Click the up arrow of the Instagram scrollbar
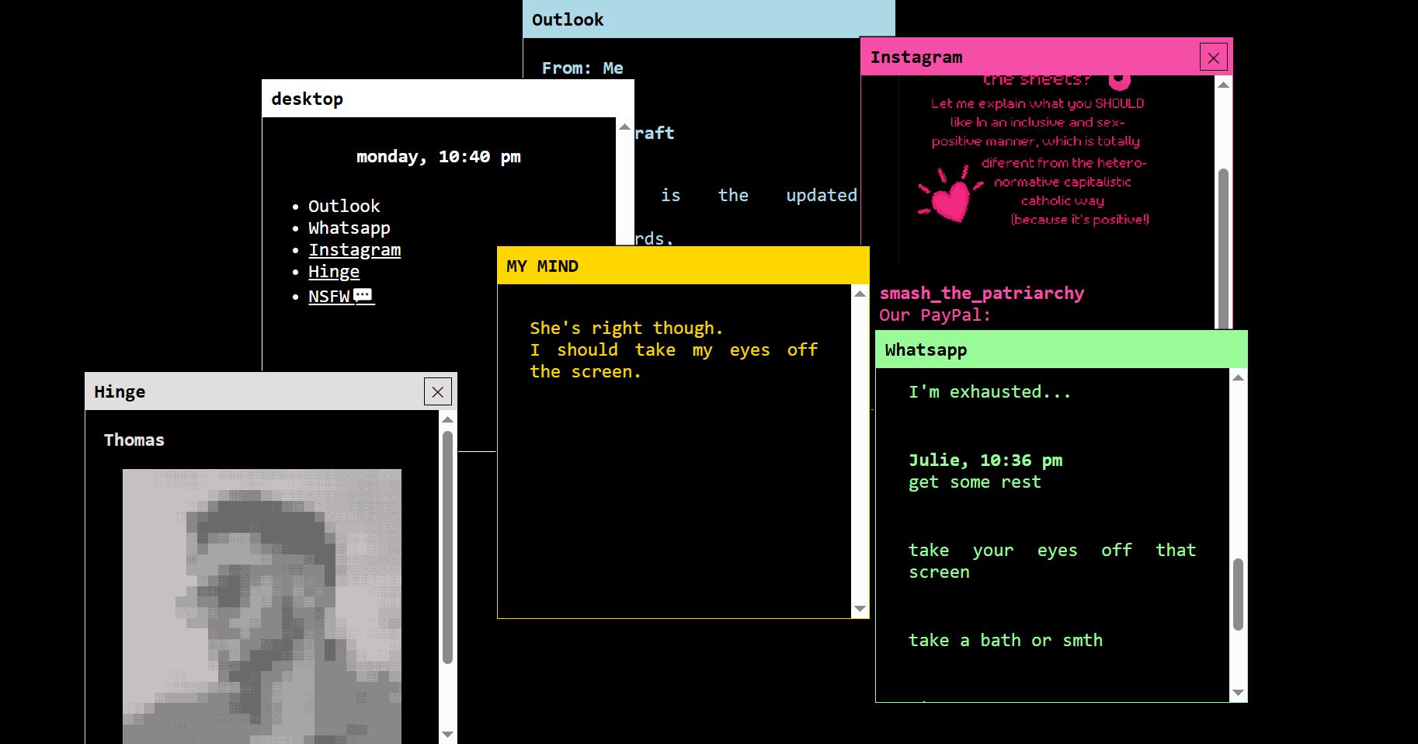Viewport: 1418px width, 744px height. tap(1224, 85)
